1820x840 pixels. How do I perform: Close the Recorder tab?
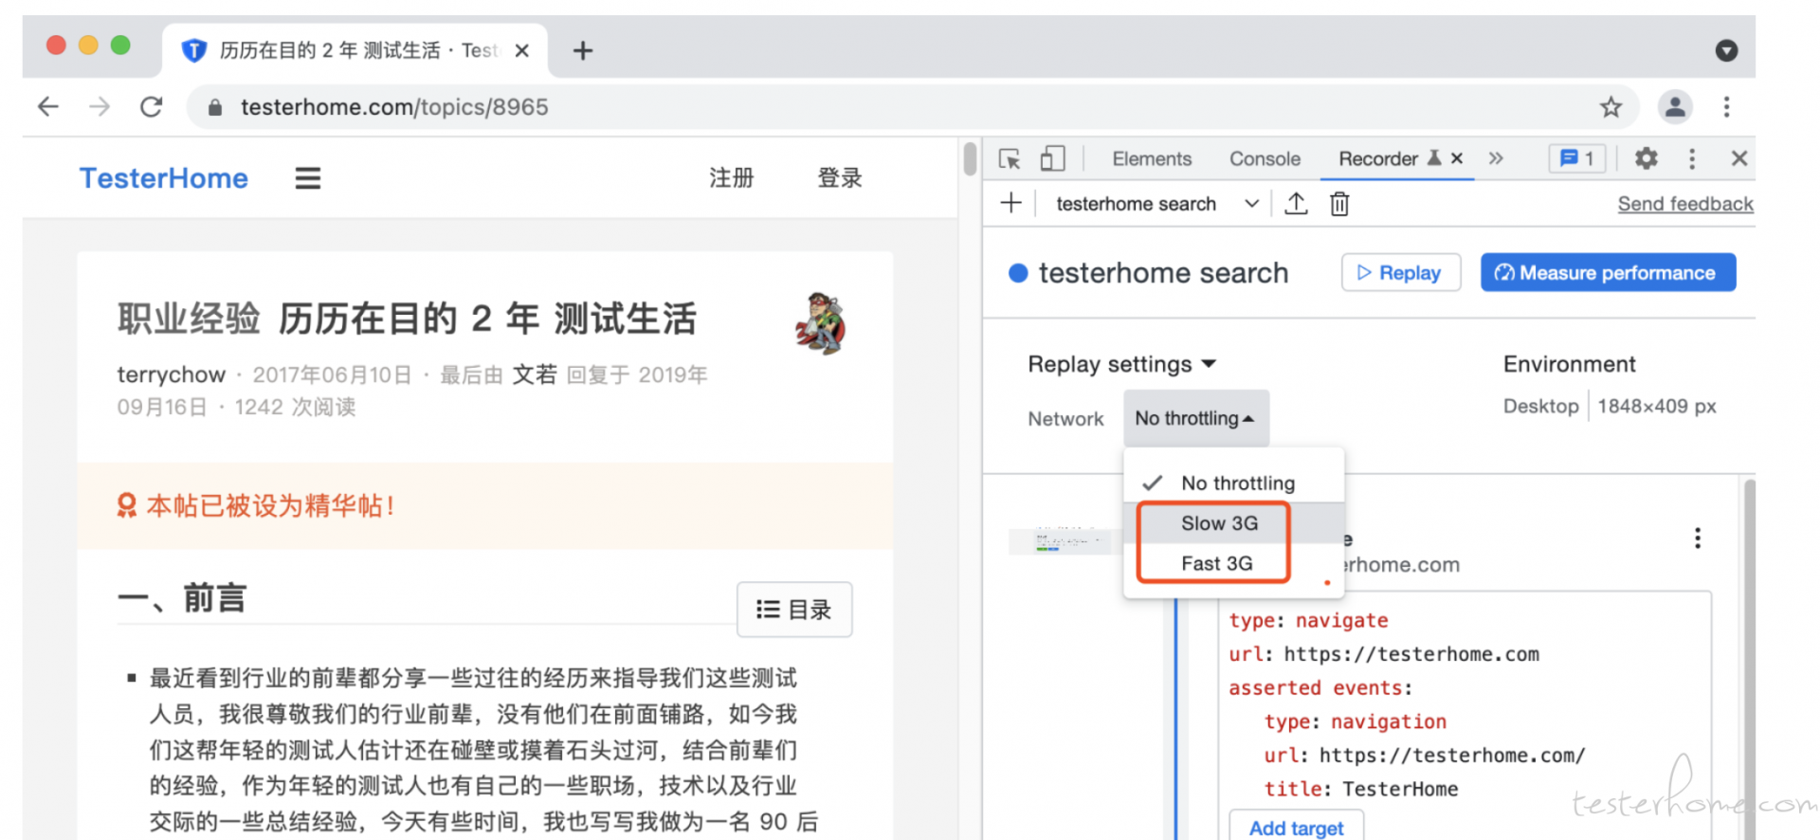1457,158
